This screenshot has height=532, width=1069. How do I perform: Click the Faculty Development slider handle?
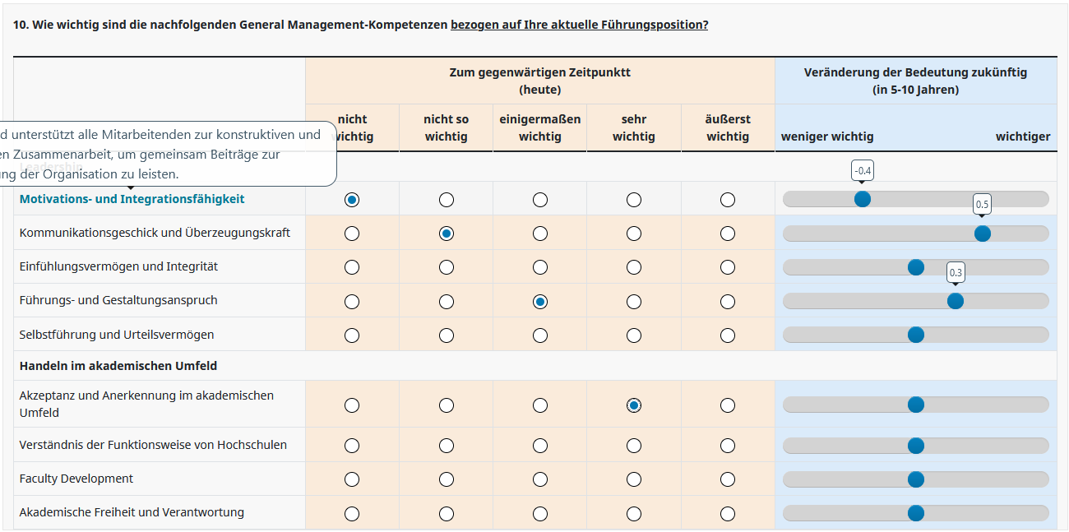click(916, 479)
